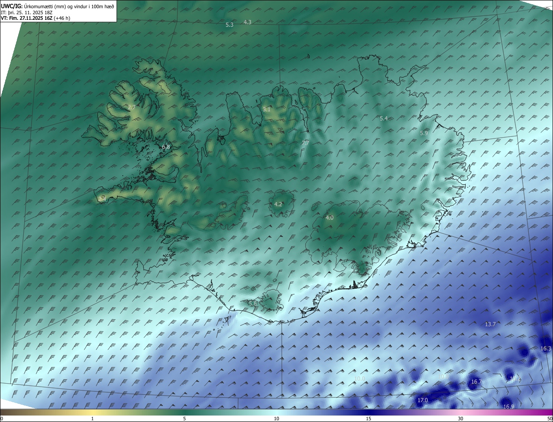
Task: Click the map value 13.7
Action: pyautogui.click(x=490, y=324)
